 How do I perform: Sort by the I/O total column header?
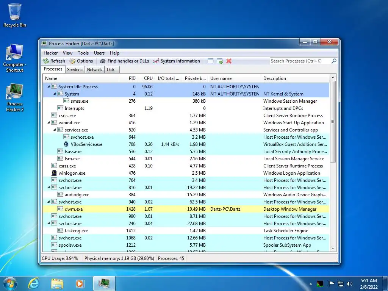(168, 78)
